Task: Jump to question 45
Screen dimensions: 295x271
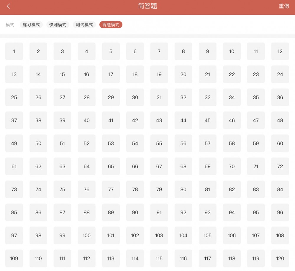Action: (x=207, y=120)
